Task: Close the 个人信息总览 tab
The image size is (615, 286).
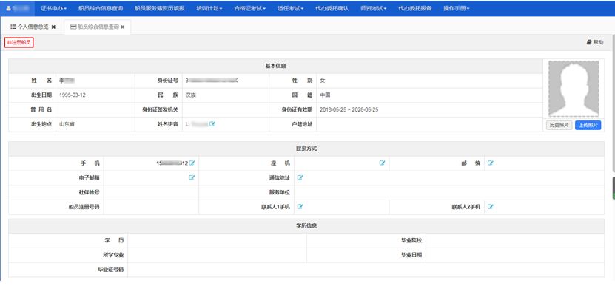Action: pos(53,27)
